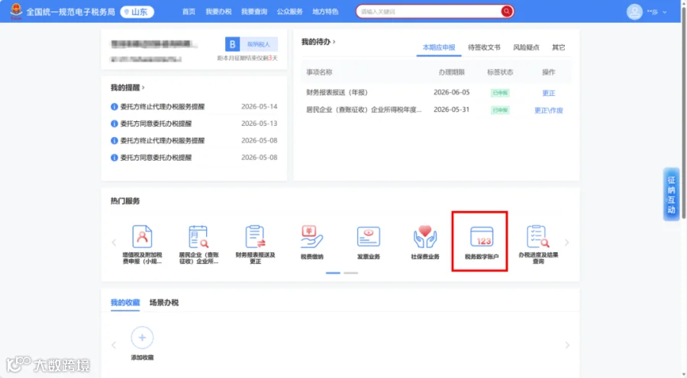Switch to the 我的收藏 tab
The image size is (687, 378).
coord(125,303)
